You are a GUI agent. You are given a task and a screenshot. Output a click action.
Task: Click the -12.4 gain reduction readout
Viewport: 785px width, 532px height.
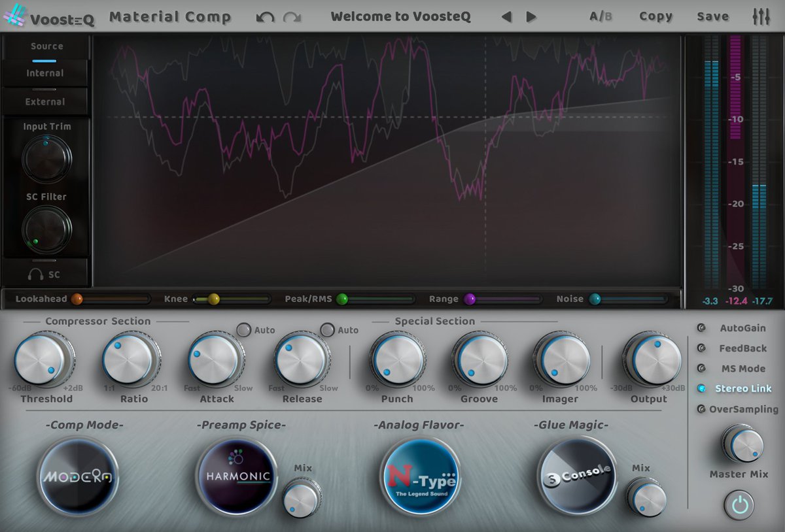(737, 301)
